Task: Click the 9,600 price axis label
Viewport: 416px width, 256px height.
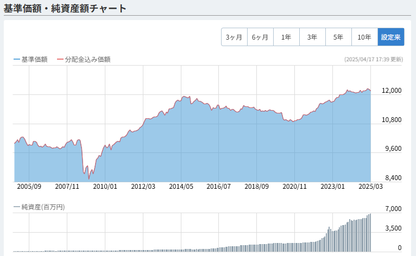Action: coord(393,149)
